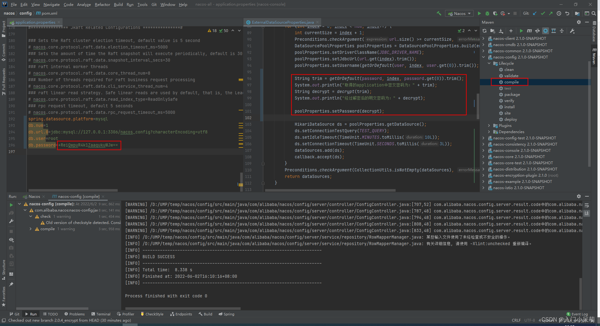Collapse the check warning node in Run tree

point(30,217)
